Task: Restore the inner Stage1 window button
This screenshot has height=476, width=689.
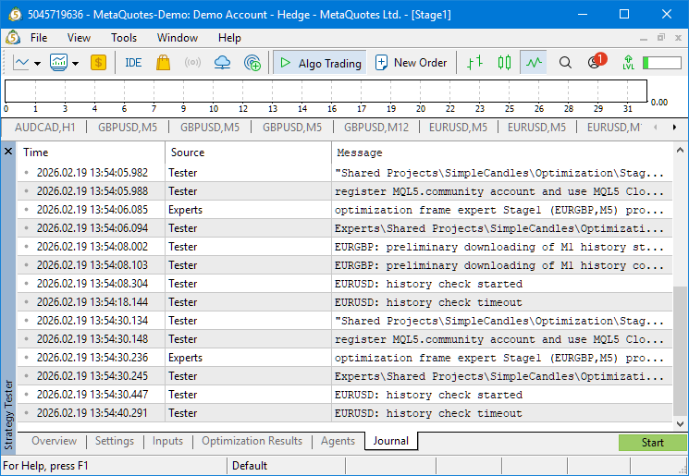Action: pyautogui.click(x=661, y=38)
